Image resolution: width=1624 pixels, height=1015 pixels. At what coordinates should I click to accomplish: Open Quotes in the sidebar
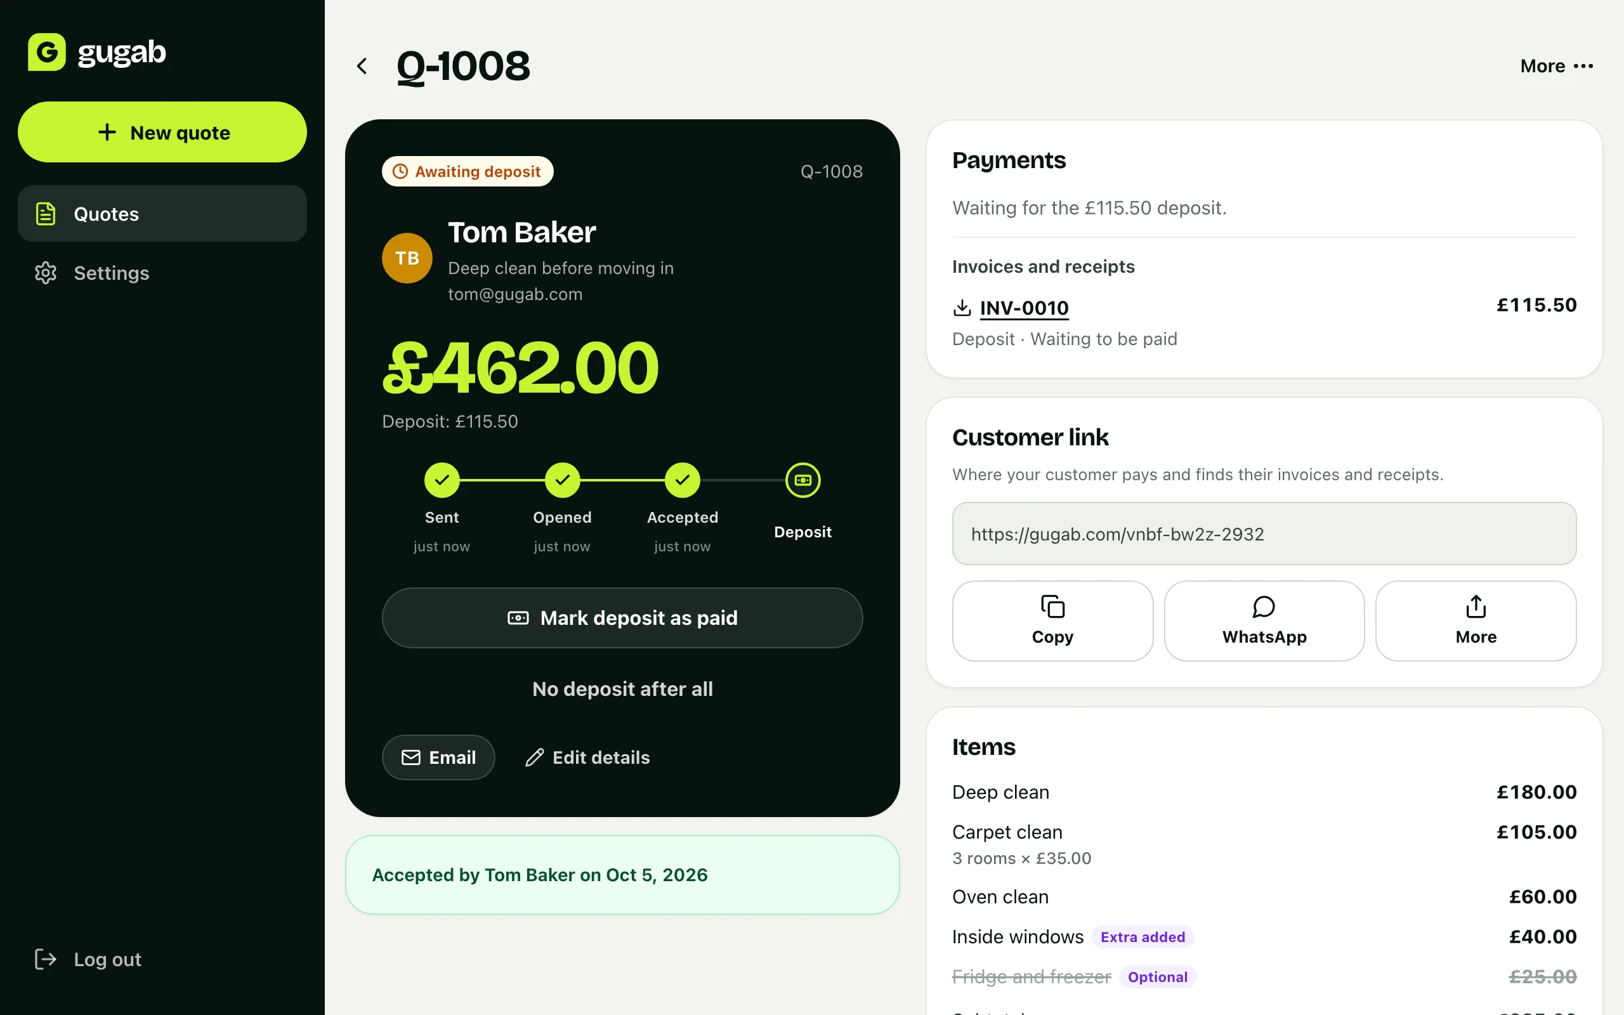[162, 214]
